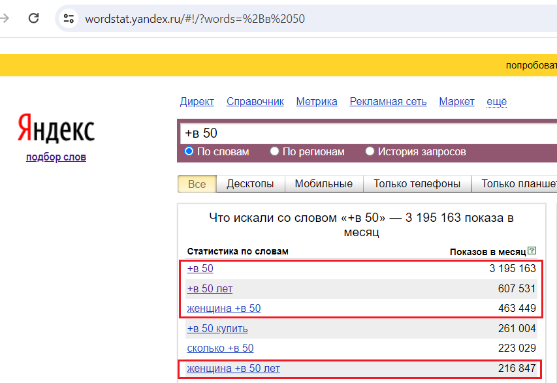The width and height of the screenshot is (557, 383).
Task: Open the +в 50 query link
Action: 200,269
